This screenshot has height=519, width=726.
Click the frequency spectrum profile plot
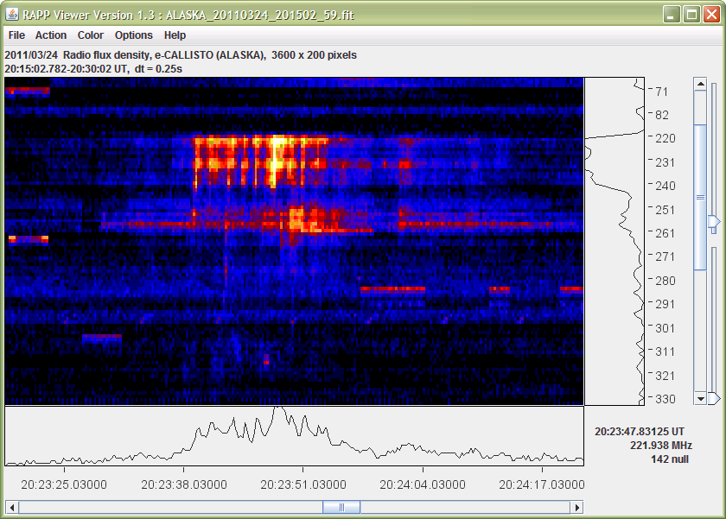click(615, 242)
